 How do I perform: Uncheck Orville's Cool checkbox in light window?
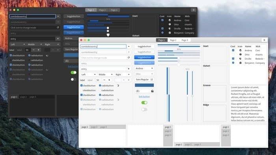(233, 58)
